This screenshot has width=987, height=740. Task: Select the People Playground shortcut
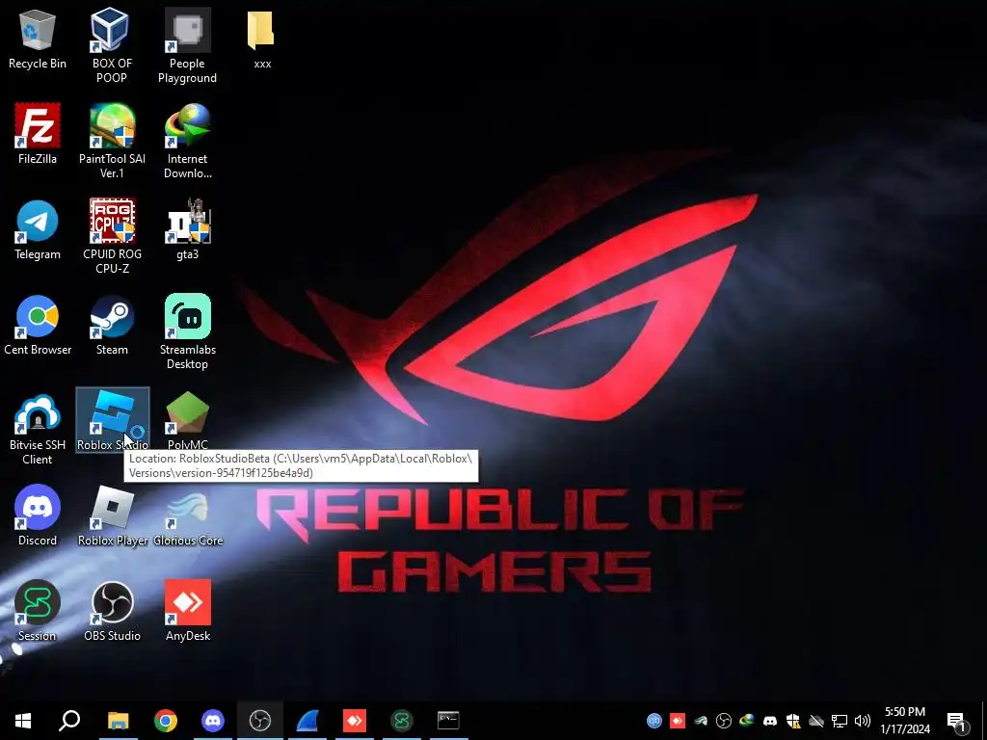(187, 45)
